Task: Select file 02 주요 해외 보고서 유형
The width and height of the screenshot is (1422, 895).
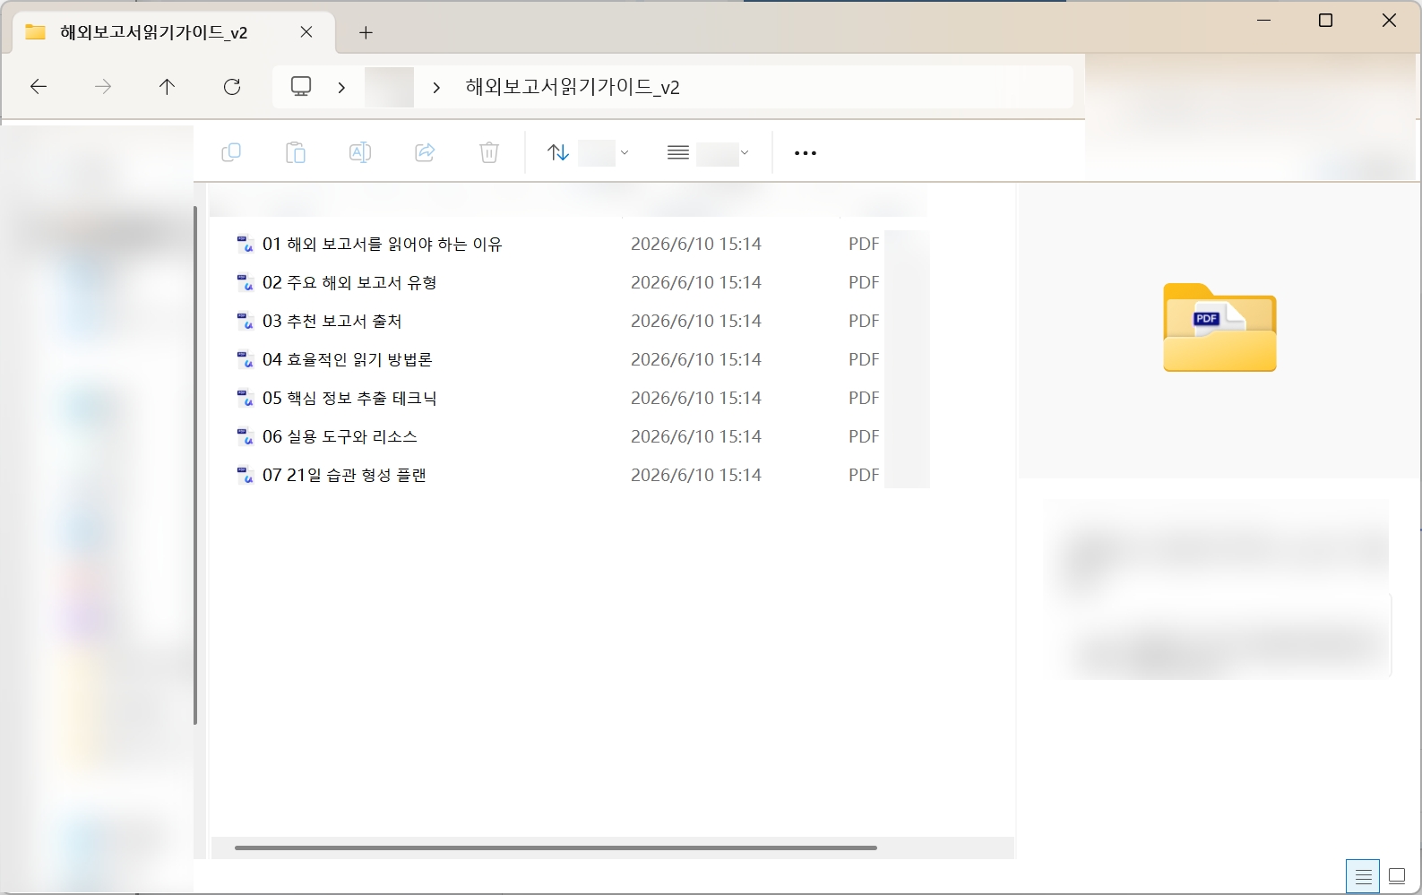Action: pos(349,282)
